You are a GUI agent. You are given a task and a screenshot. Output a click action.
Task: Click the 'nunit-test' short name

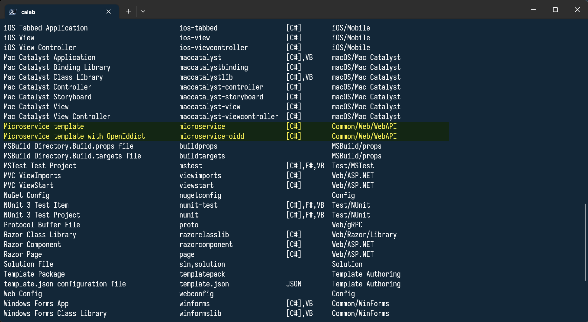[x=198, y=205]
